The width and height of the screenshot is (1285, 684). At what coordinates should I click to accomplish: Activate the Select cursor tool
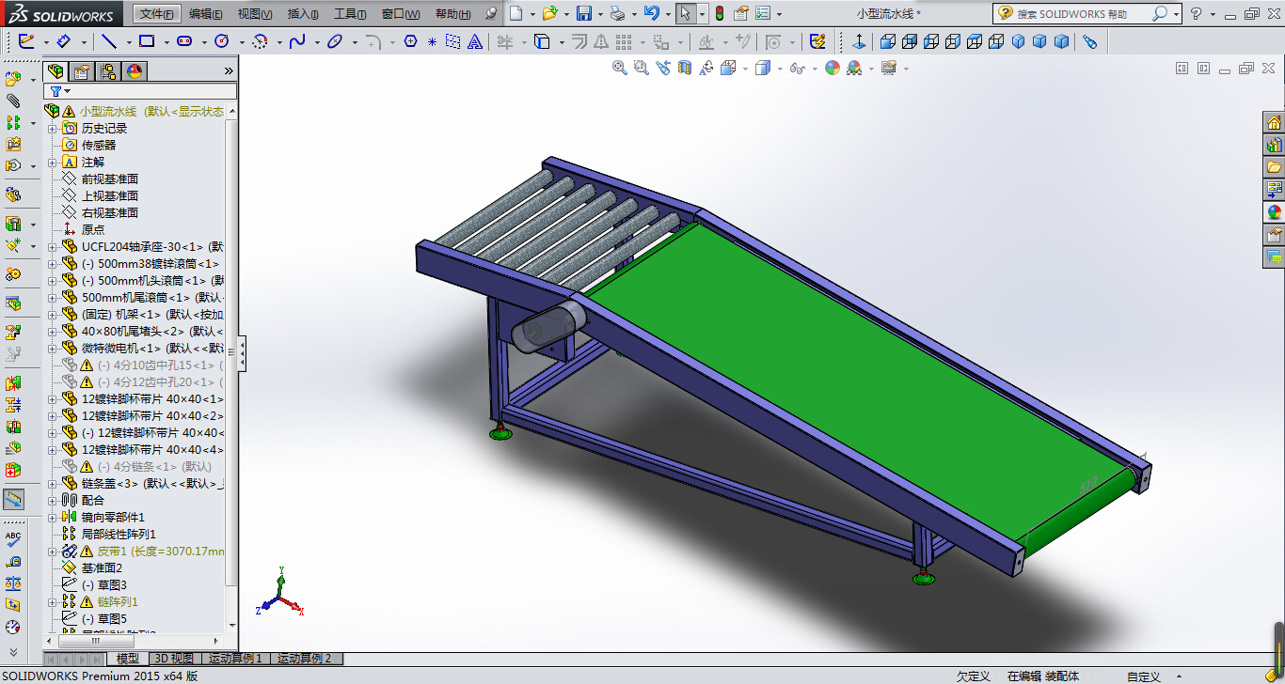686,13
